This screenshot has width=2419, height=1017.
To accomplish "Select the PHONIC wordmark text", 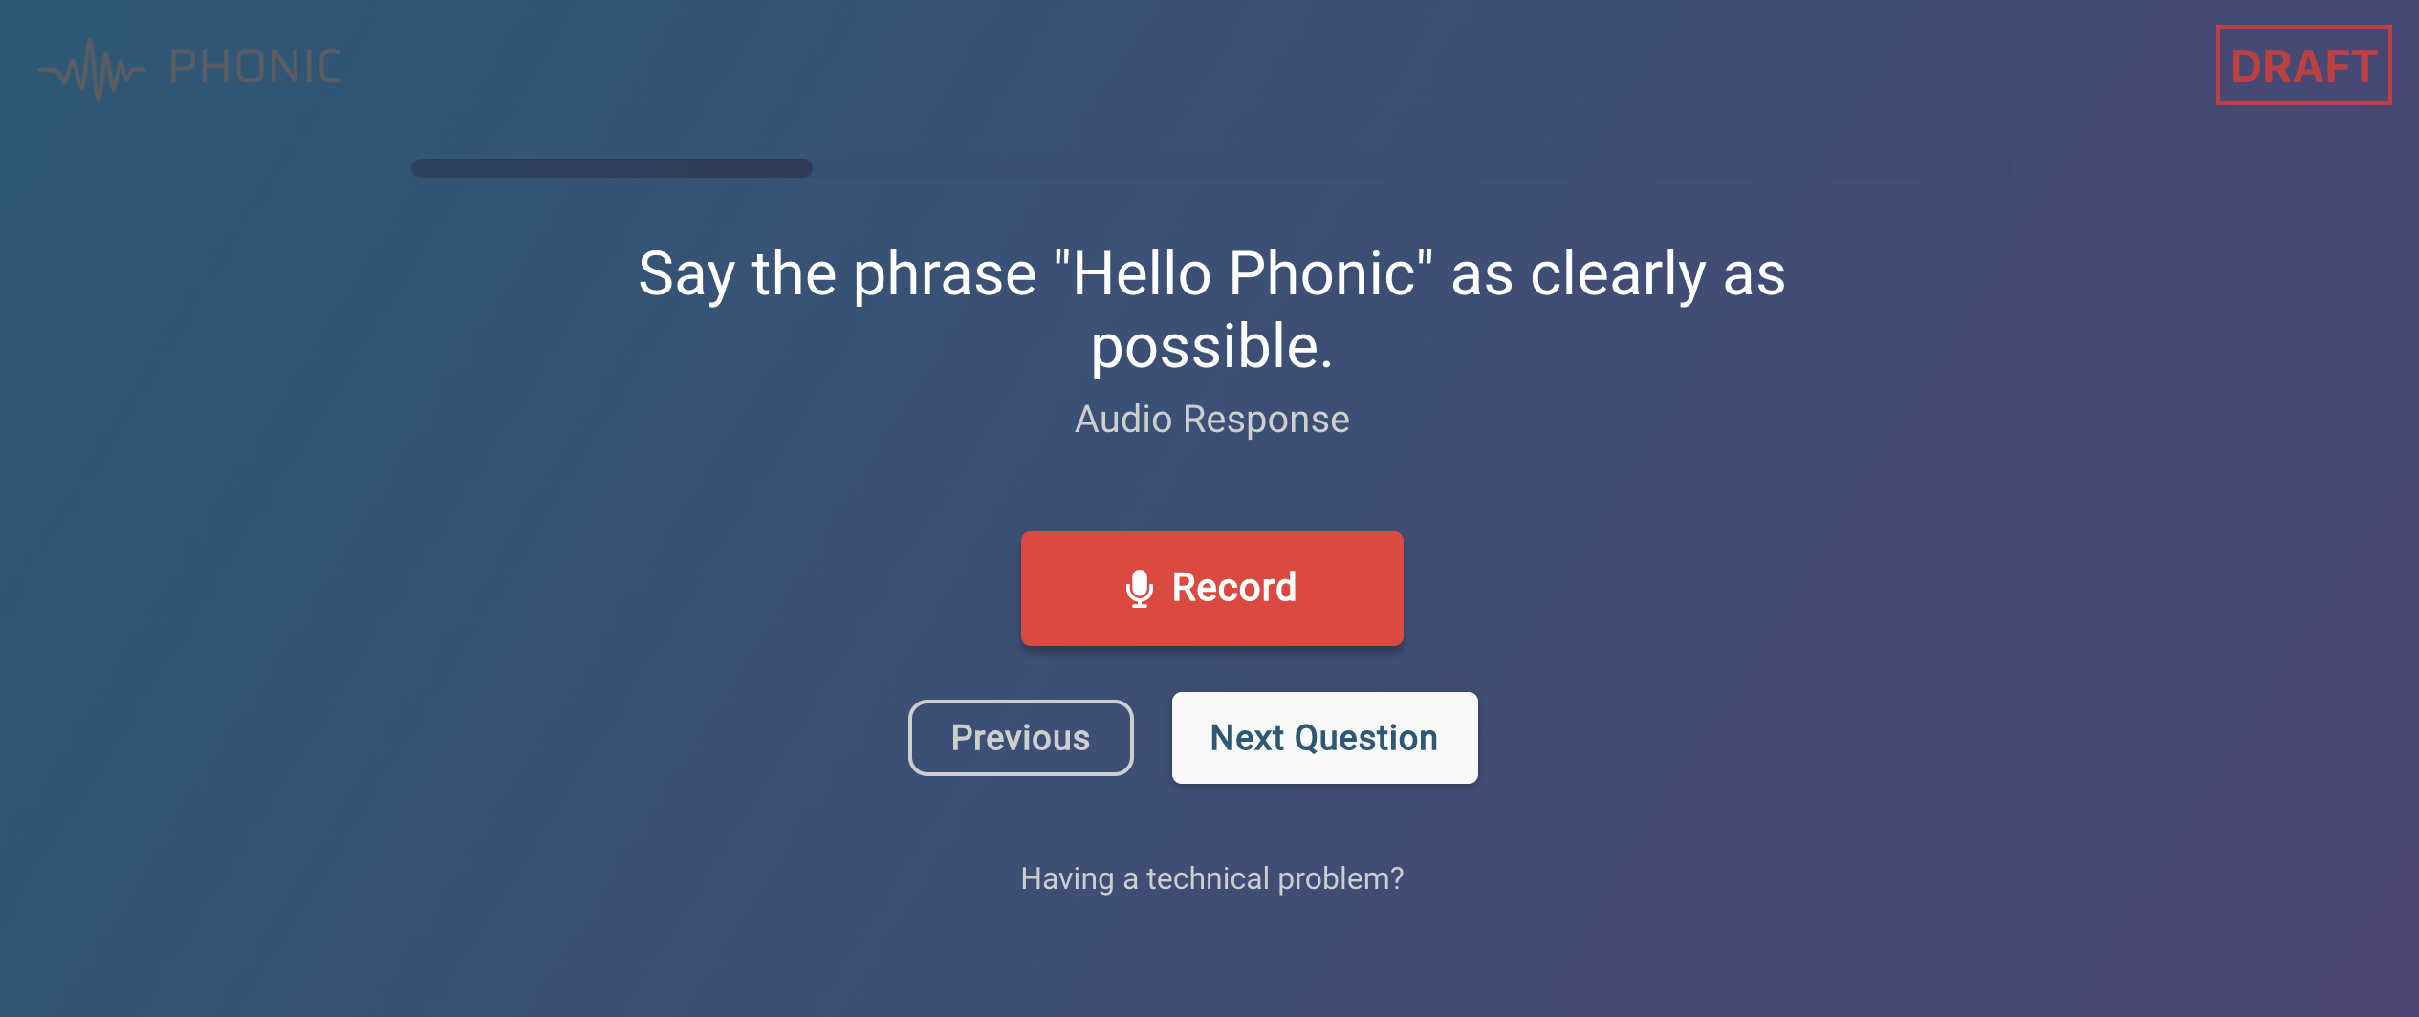I will [255, 67].
